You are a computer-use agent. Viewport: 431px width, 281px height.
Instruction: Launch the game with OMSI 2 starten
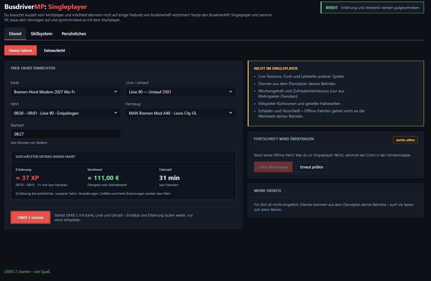(x=31, y=218)
